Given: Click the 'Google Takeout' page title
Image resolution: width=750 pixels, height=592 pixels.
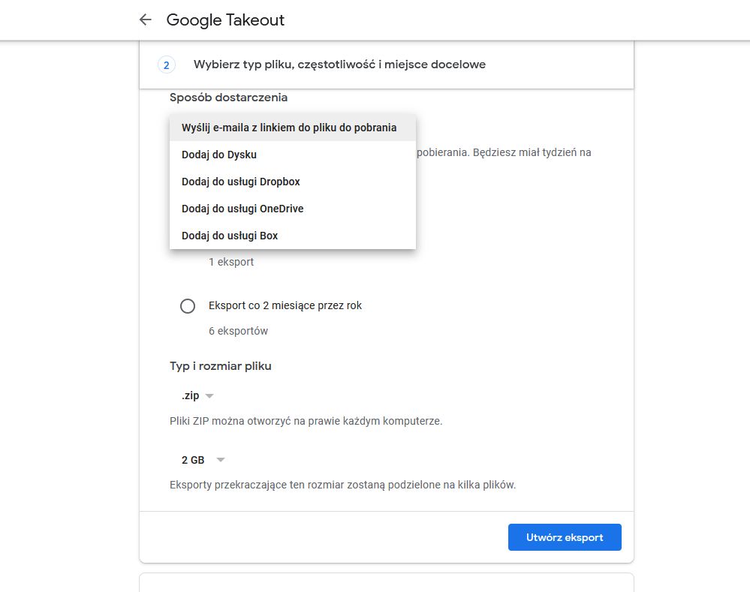Looking at the screenshot, I should [225, 20].
